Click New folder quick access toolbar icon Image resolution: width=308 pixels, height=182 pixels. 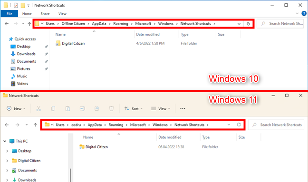pyautogui.click(x=23, y=5)
